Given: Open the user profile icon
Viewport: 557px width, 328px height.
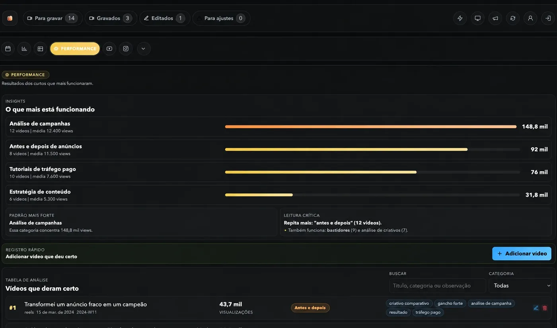Looking at the screenshot, I should click(x=530, y=18).
